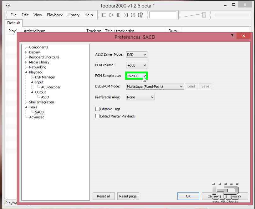
Task: Open the PCM Volume dropdown
Action: [137, 65]
